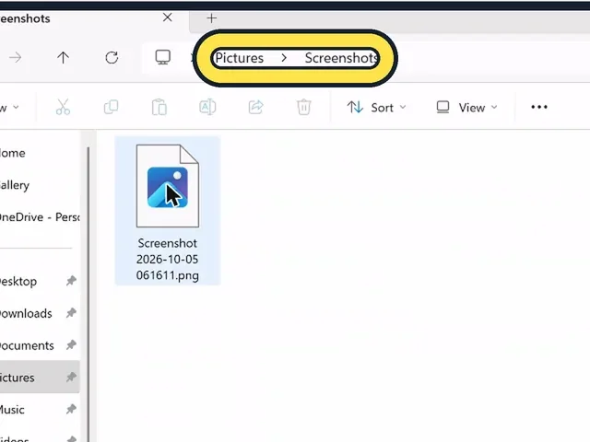The width and height of the screenshot is (590, 442).
Task: Refresh the current folder view
Action: (112, 57)
